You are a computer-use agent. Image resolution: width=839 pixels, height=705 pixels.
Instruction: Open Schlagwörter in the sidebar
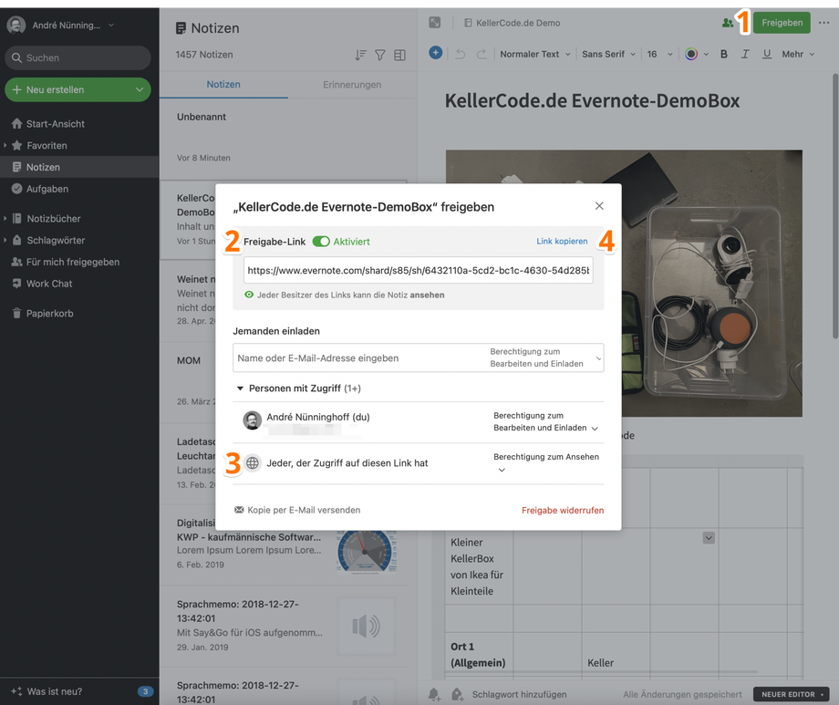56,241
